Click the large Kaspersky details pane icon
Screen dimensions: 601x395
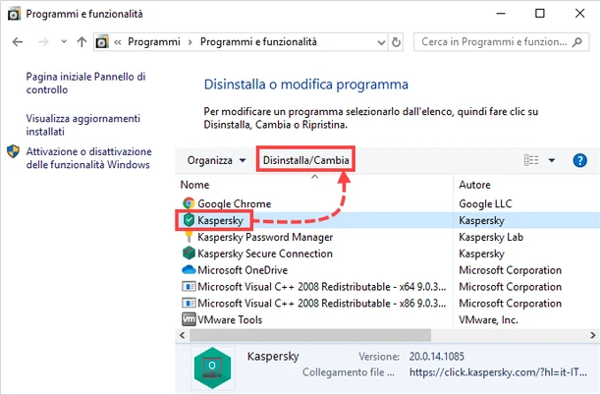(x=212, y=367)
